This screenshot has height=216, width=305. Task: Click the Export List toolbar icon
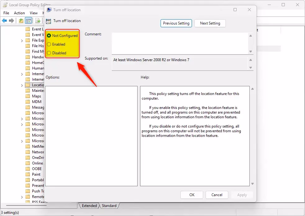coord(38,21)
